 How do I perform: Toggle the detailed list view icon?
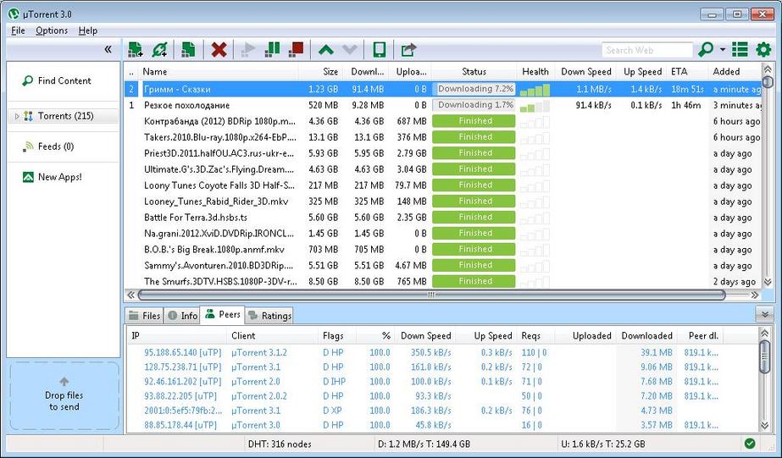[x=740, y=49]
